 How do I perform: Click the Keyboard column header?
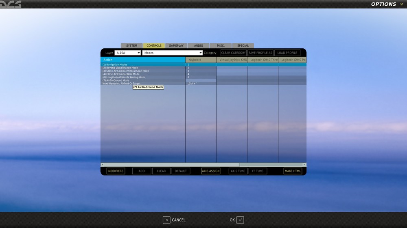click(201, 60)
